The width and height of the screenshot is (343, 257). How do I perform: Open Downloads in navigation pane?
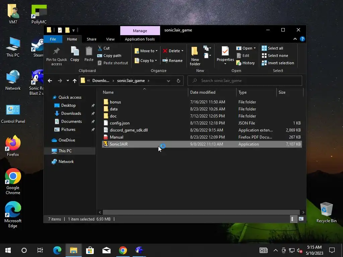click(x=71, y=113)
